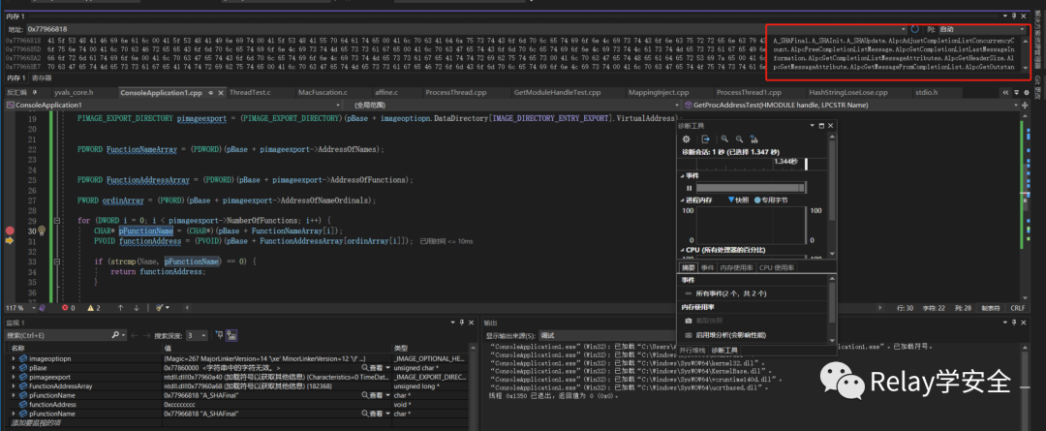Image resolution: width=1046 pixels, height=431 pixels.
Task: Go to next issue arrow
Action: [x=137, y=308]
